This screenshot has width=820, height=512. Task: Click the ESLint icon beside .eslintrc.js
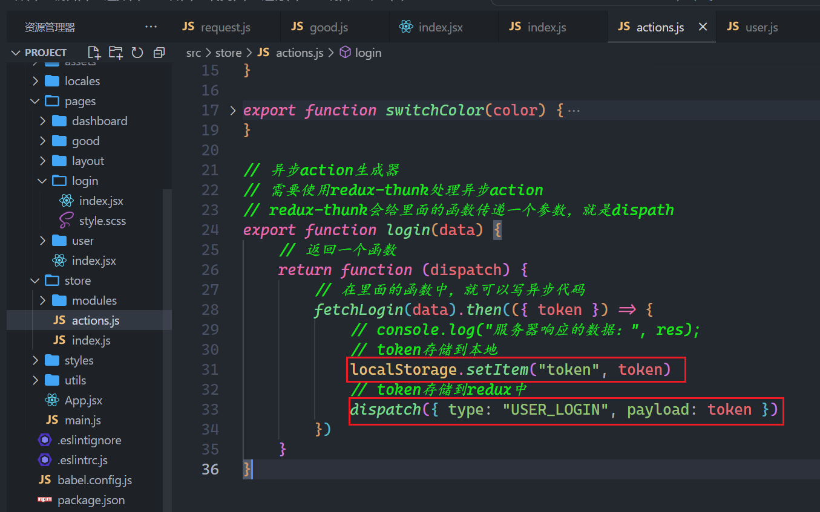(x=45, y=460)
